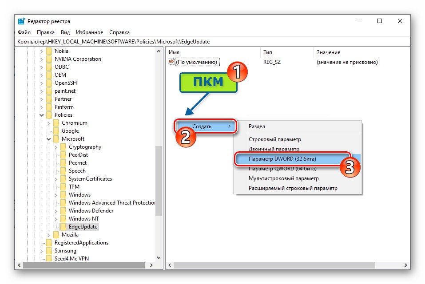The width and height of the screenshot is (425, 284).
Task: Click the tree pane vertical scrollbar thumb
Action: (x=159, y=181)
